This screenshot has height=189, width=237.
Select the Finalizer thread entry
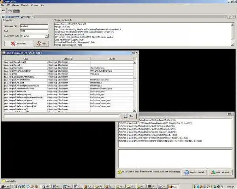coord(153,138)
